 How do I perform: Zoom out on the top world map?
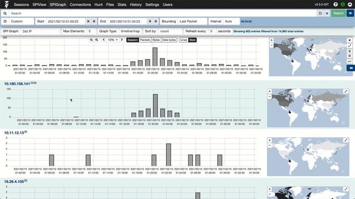(271, 45)
